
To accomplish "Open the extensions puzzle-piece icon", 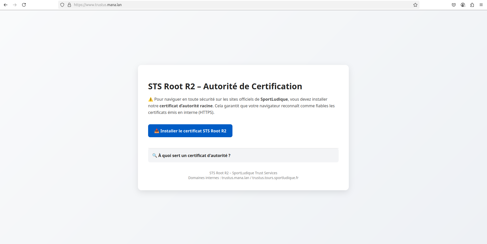I will pos(472,5).
